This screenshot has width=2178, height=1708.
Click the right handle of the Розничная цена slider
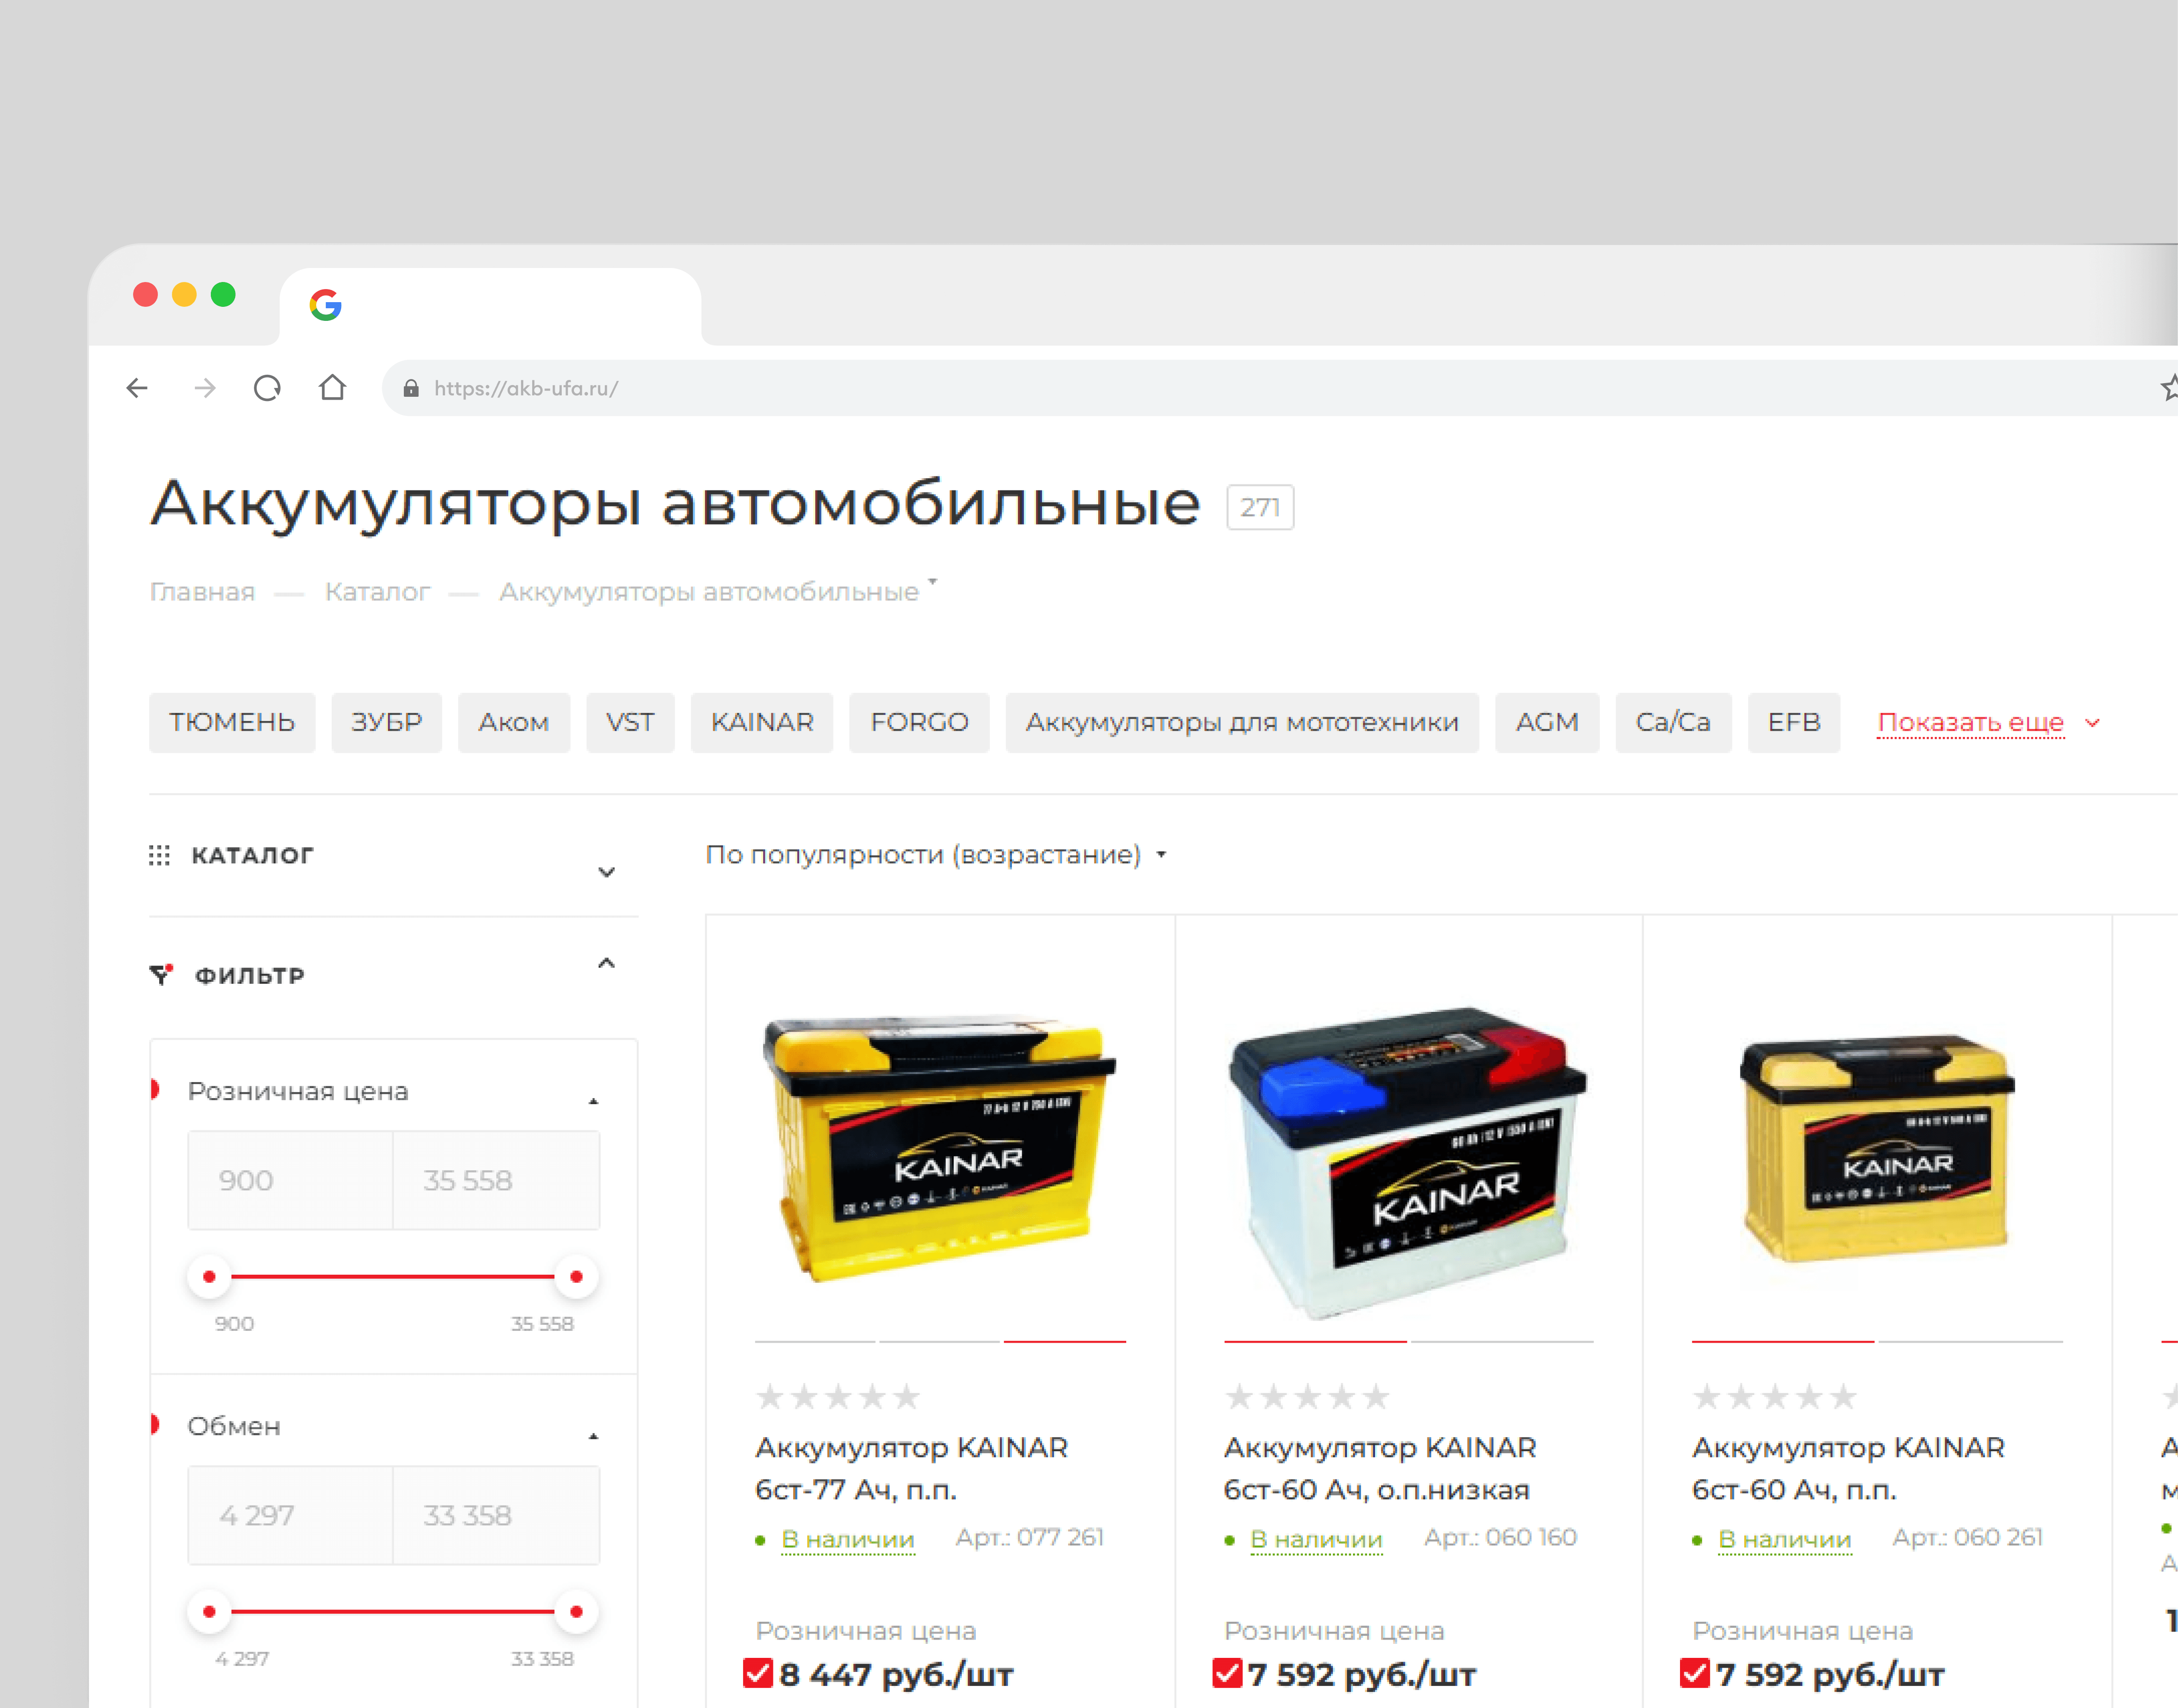(x=576, y=1277)
